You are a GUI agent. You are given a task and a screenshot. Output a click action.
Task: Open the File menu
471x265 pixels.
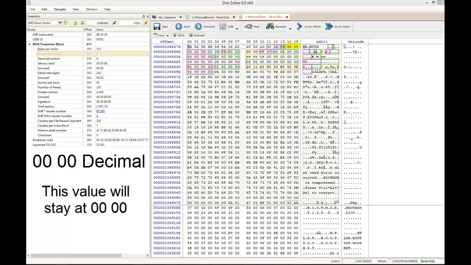click(x=33, y=9)
